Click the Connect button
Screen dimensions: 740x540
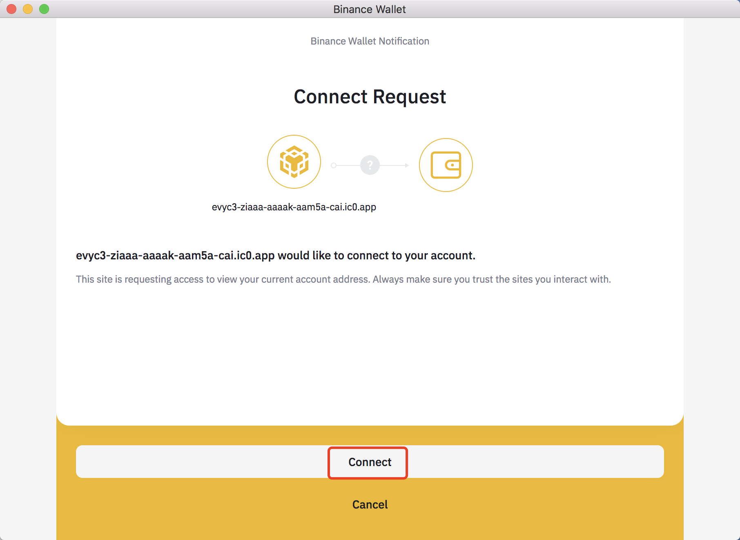(x=370, y=462)
